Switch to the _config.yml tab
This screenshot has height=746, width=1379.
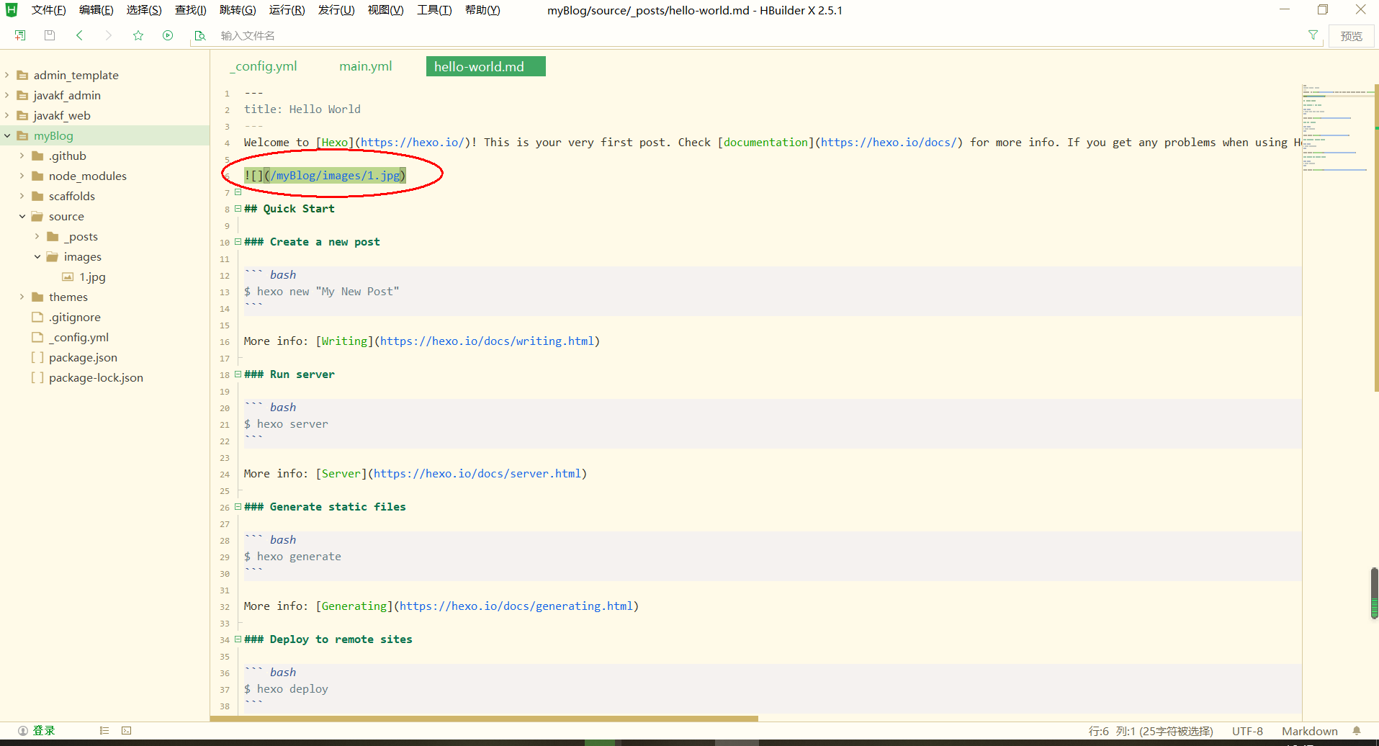(264, 66)
